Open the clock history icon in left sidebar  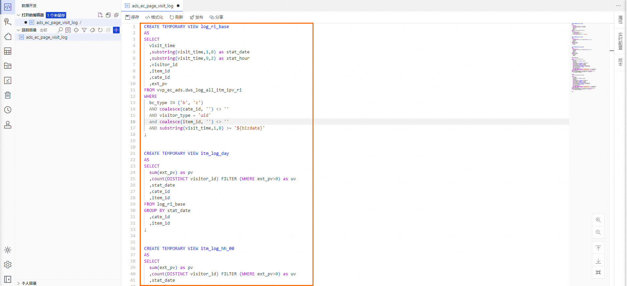tap(8, 110)
